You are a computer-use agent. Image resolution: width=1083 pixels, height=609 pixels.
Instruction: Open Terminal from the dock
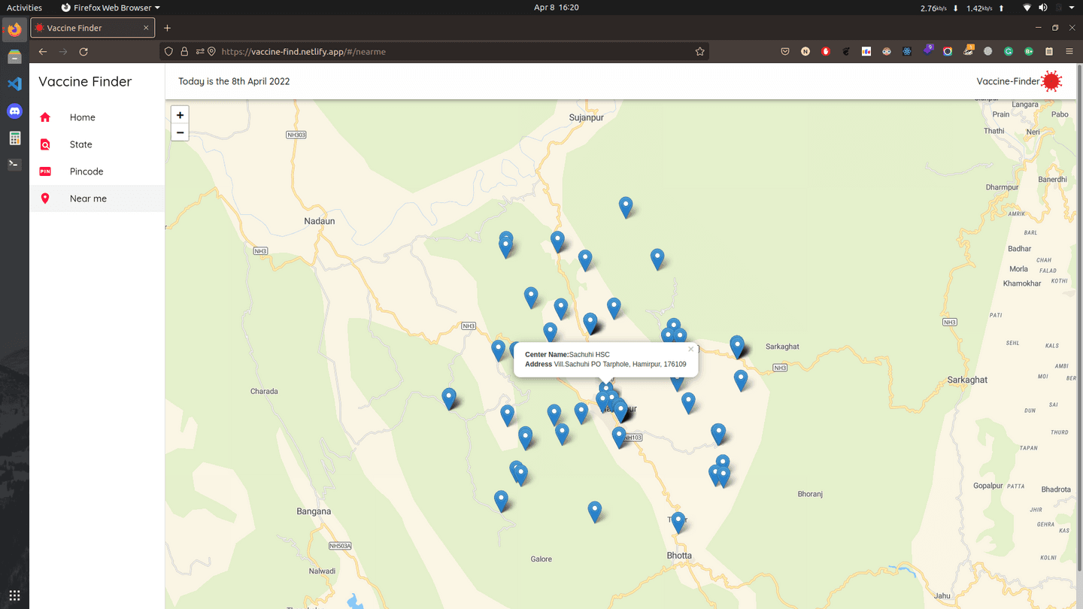coord(14,164)
